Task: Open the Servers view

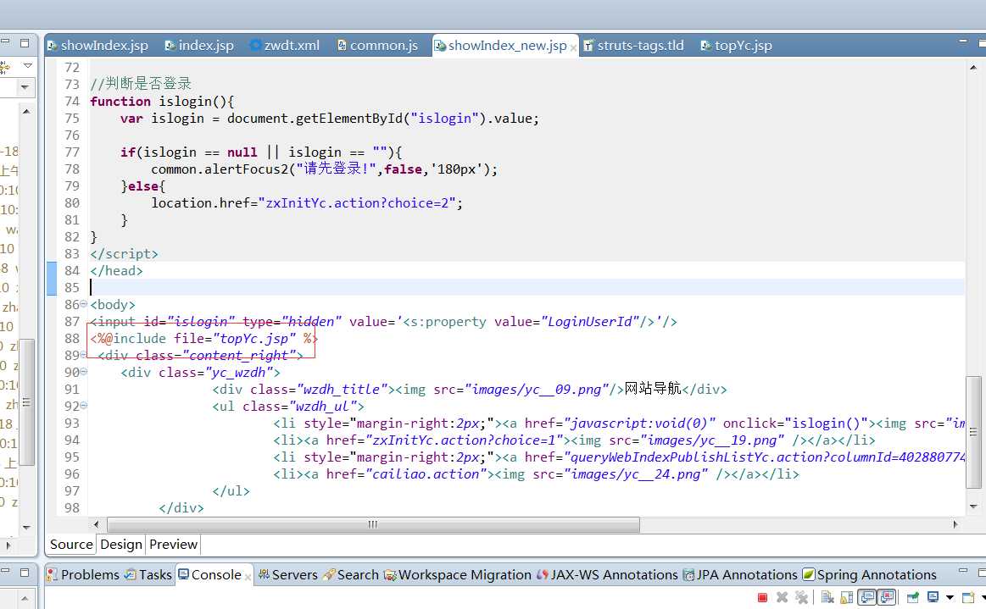Action: 288,574
